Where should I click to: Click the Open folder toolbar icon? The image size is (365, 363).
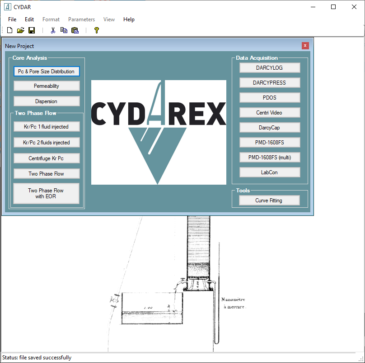pos(20,30)
